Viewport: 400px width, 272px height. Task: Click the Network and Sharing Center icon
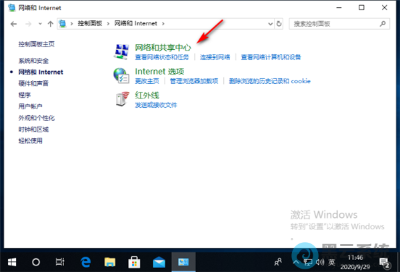[121, 51]
